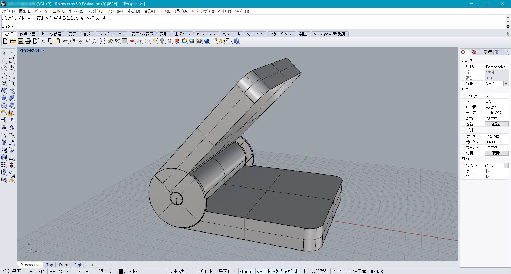
Task: Open the 解析(A) menu
Action: click(x=182, y=11)
